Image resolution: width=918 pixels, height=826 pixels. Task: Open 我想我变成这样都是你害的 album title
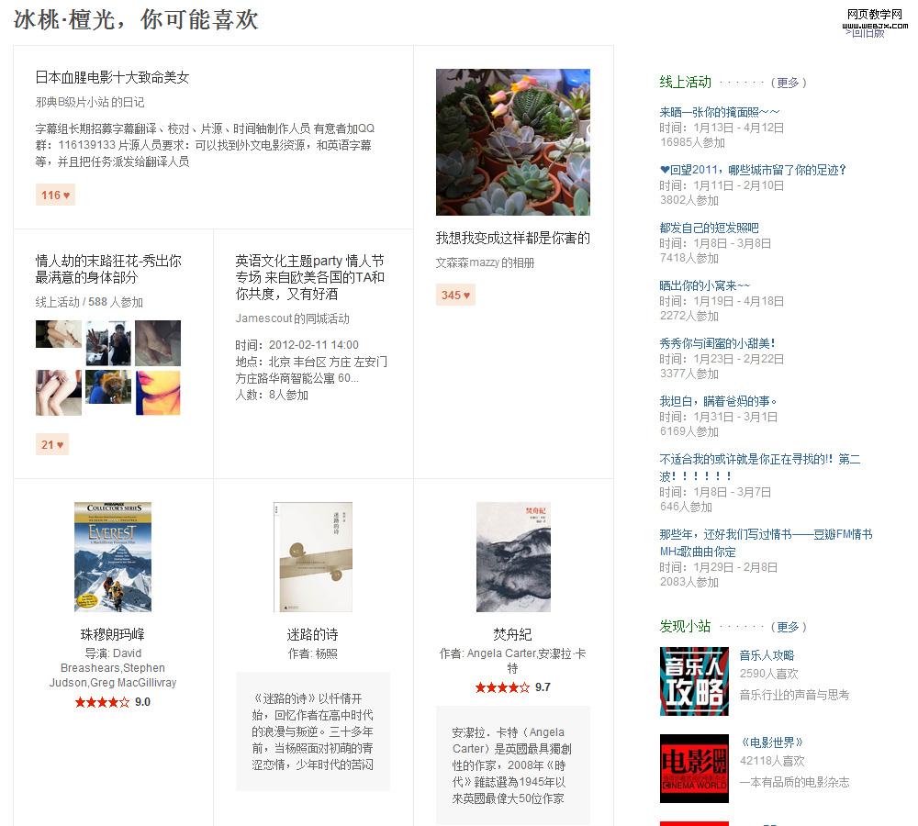click(x=512, y=239)
